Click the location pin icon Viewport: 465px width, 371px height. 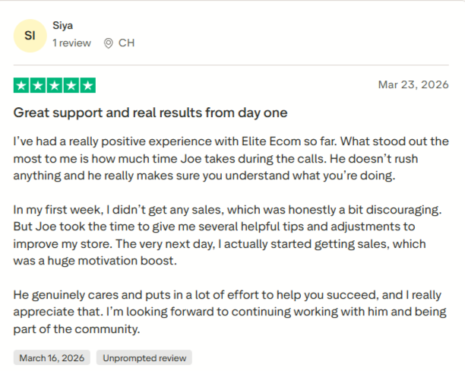(x=108, y=43)
